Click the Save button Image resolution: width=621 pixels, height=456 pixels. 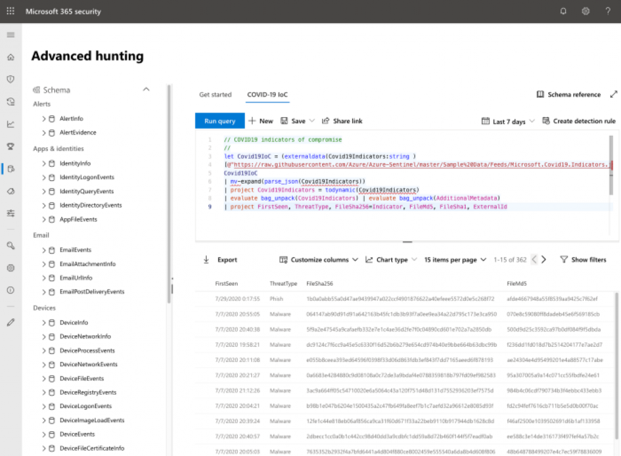pos(293,121)
